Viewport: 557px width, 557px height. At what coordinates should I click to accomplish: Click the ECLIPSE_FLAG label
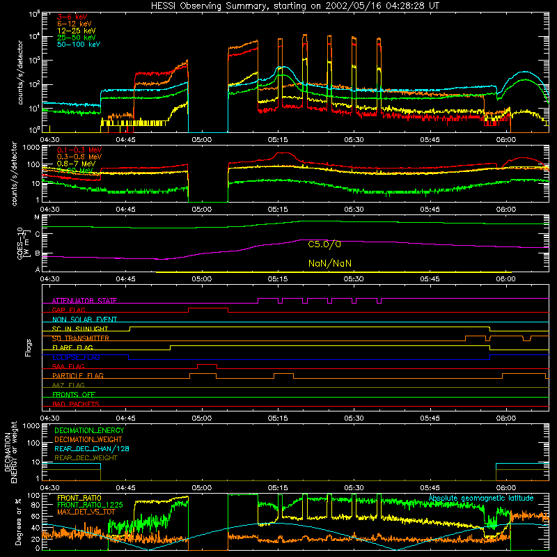point(76,357)
